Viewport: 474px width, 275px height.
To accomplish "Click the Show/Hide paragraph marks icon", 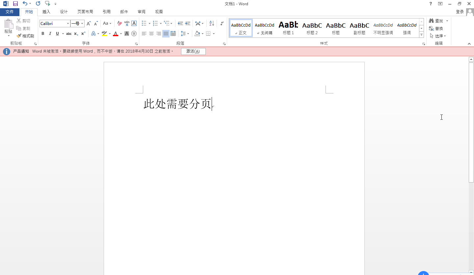I will click(221, 23).
